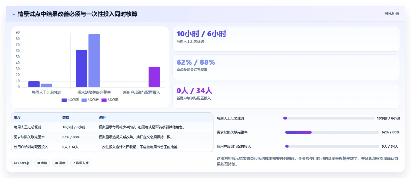
Task: Click table cell 每周人工汇总耗时
Action: [28, 127]
